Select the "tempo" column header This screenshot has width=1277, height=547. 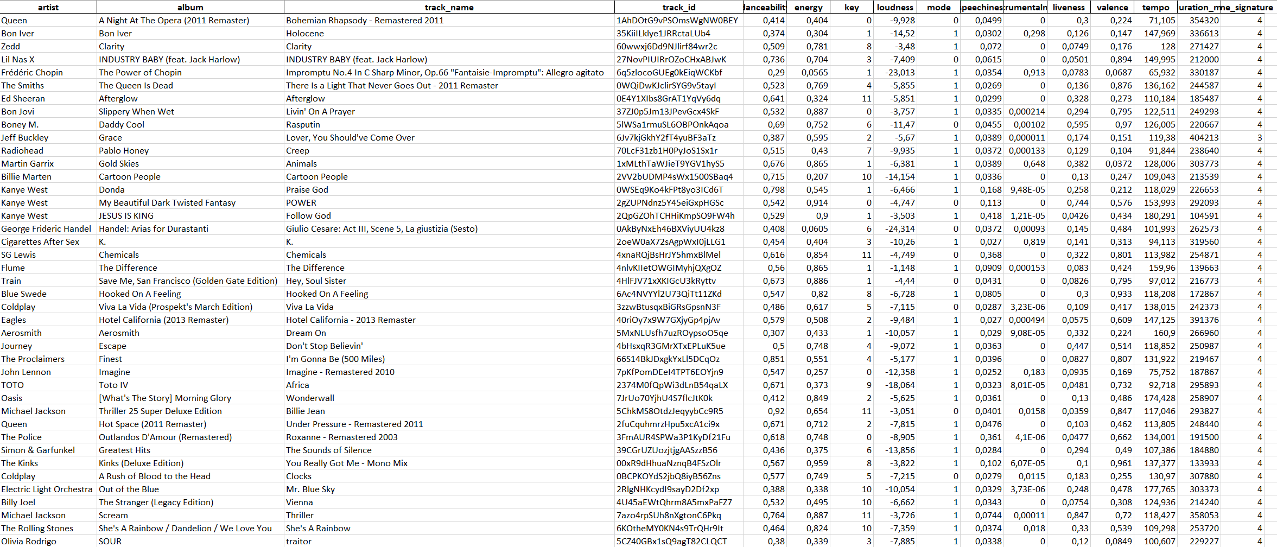1155,7
